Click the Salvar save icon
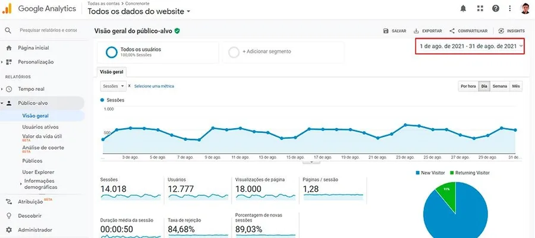The image size is (535, 238). (386, 31)
